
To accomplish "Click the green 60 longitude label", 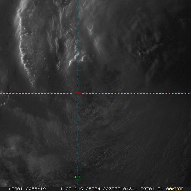I will click(78, 177).
